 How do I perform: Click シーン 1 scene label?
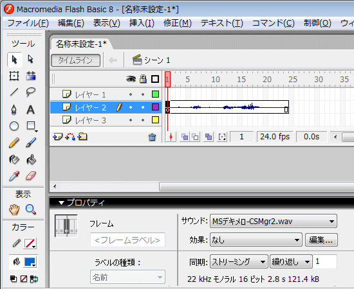(157, 60)
